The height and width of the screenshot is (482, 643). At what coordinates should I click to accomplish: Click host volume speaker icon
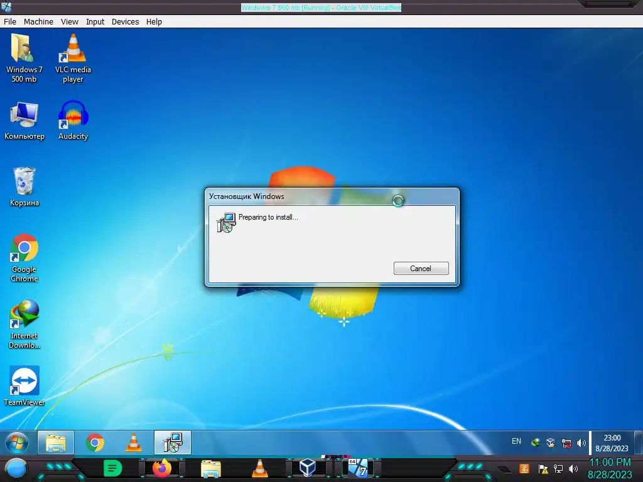[573, 468]
